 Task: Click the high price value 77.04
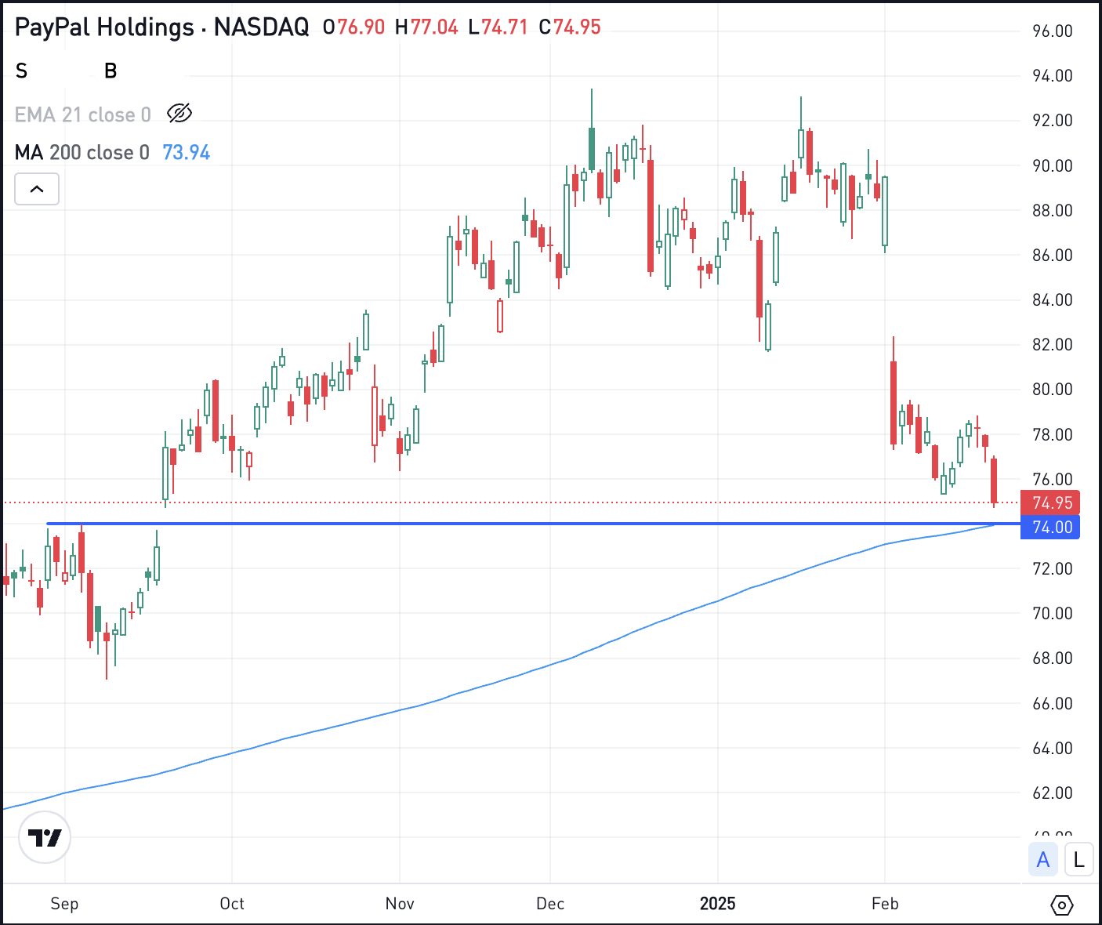pyautogui.click(x=434, y=27)
